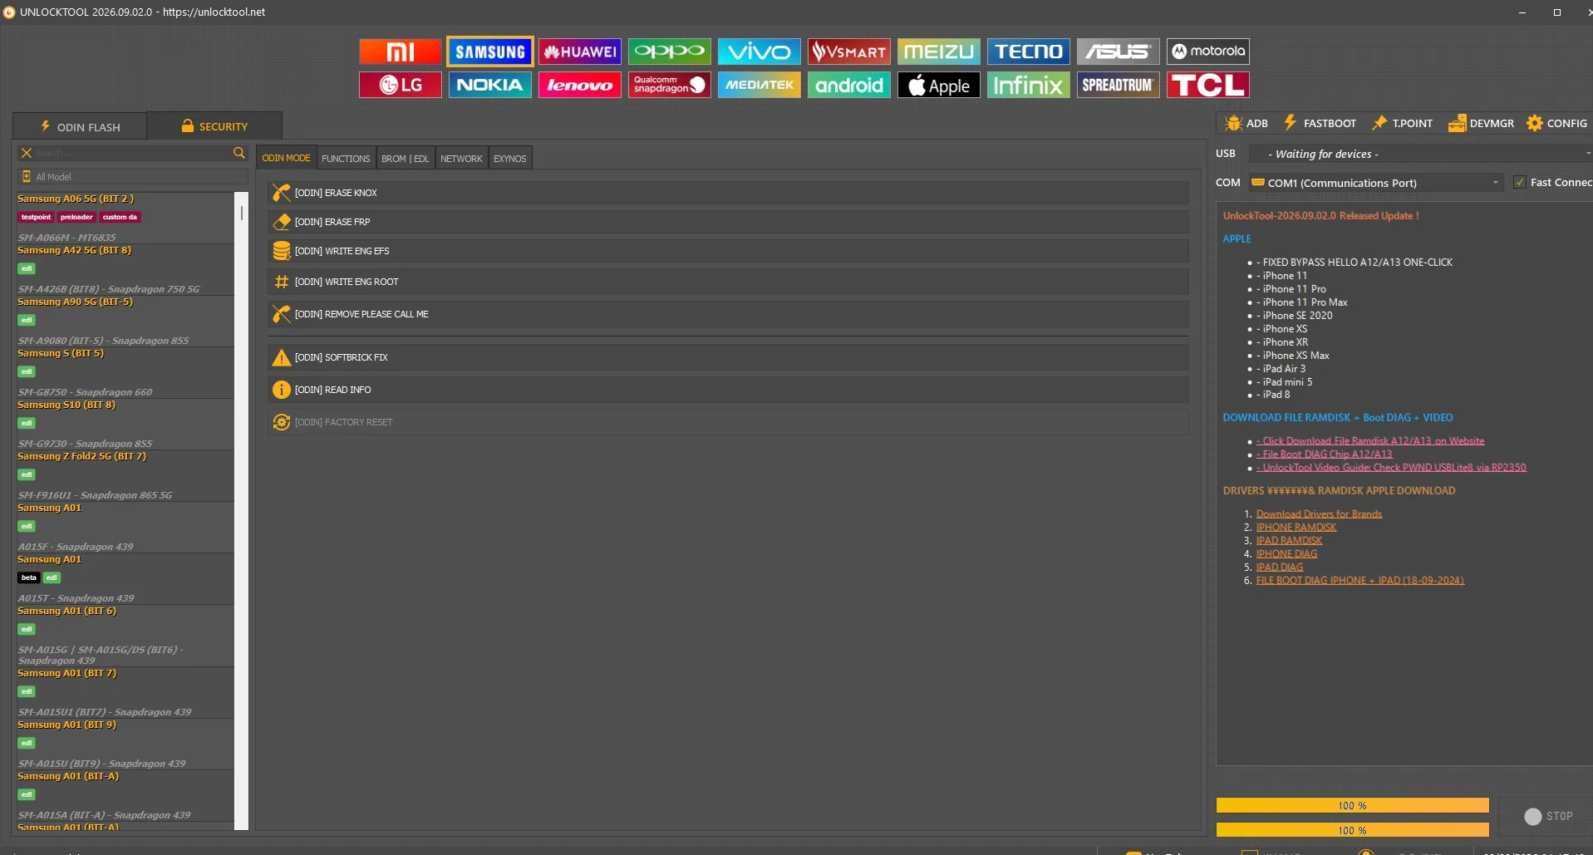The image size is (1593, 855).
Task: Run [ODIN] WRITE ENG EFS
Action: tap(728, 251)
